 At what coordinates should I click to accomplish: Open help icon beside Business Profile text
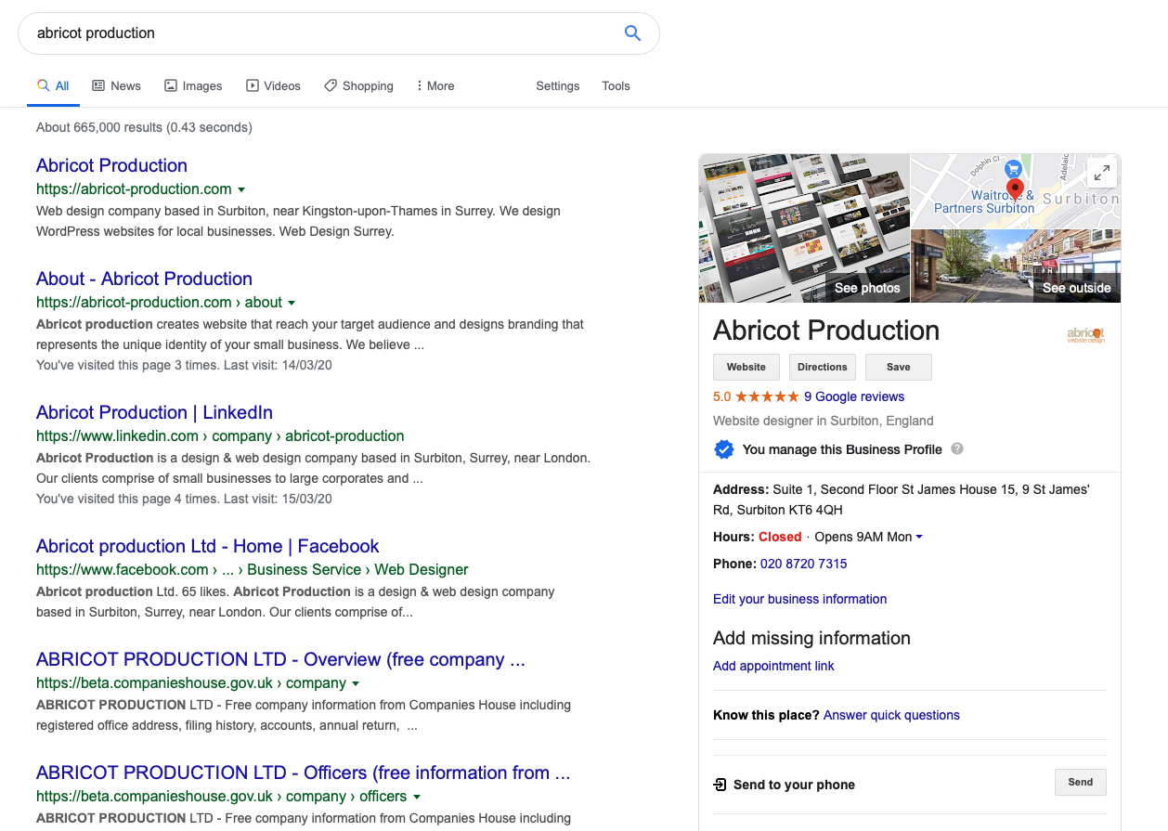click(957, 448)
